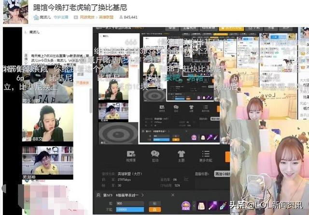Click the purple round gift badge icon
Screen dimensions: 309x215
[185, 206]
